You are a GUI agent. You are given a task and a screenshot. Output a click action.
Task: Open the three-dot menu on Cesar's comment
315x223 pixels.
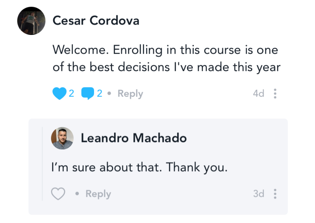click(x=275, y=94)
